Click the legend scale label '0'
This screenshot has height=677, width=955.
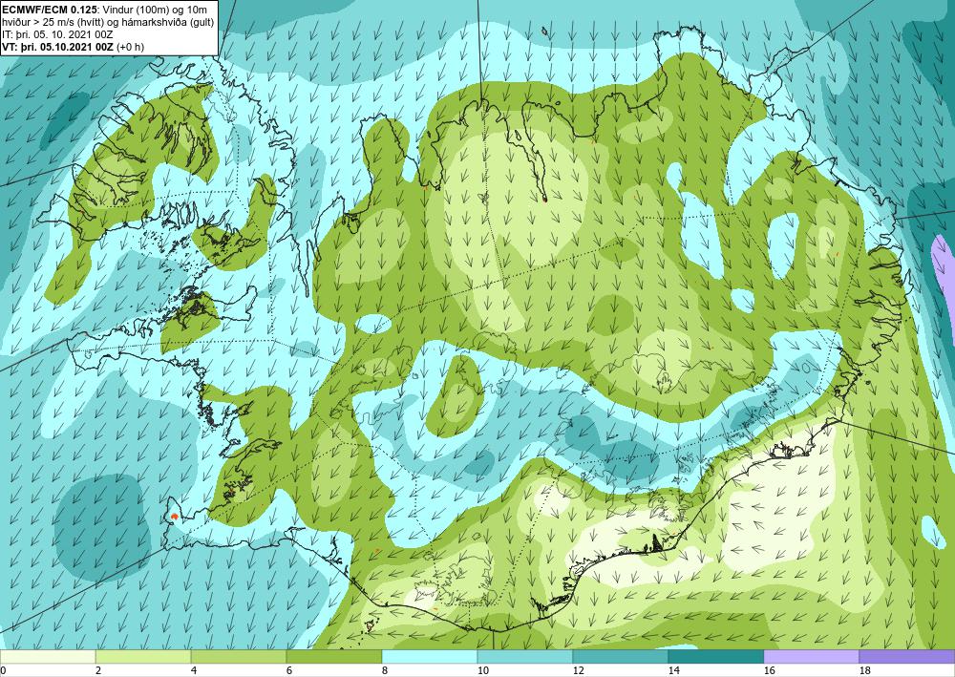tap(3, 670)
